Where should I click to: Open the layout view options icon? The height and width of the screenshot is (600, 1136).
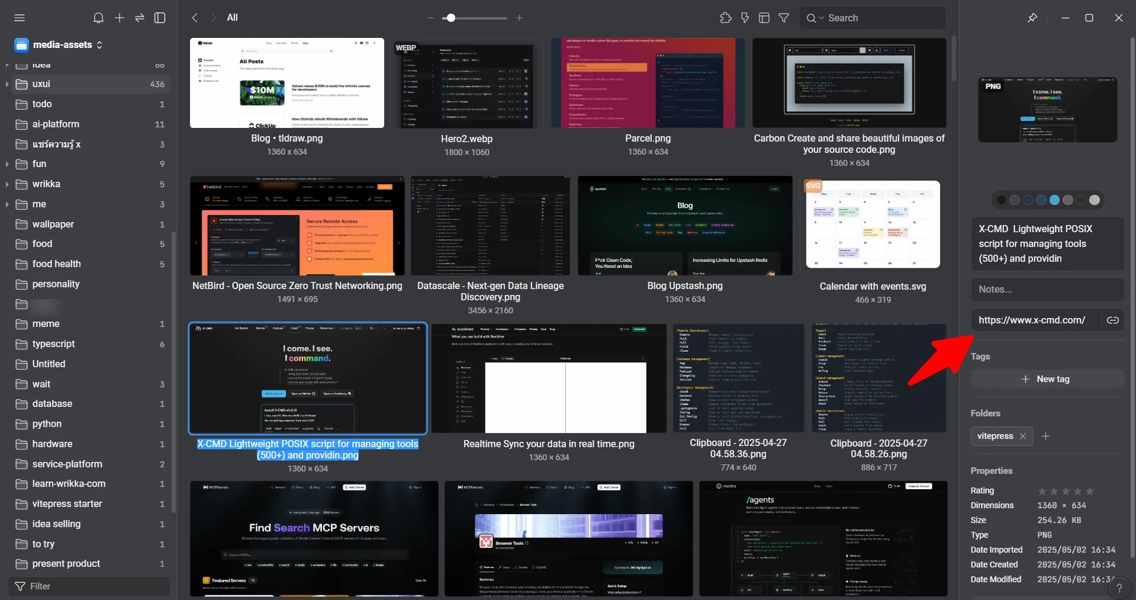pyautogui.click(x=764, y=18)
